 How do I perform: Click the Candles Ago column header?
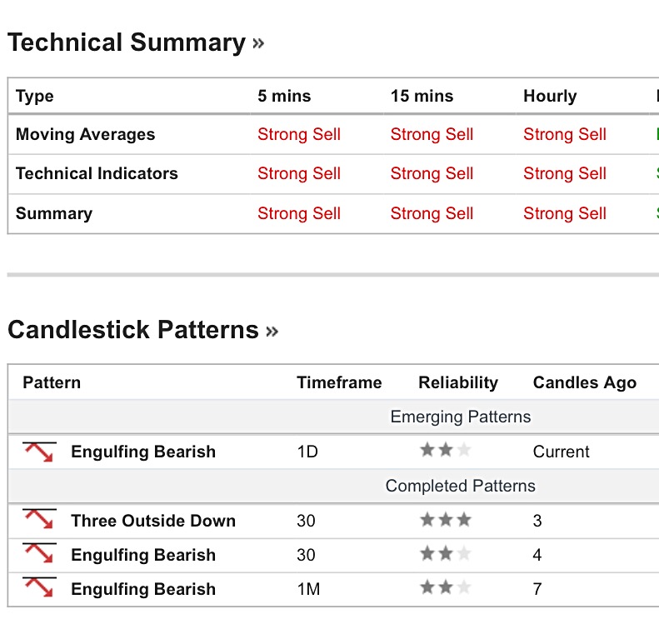584,383
